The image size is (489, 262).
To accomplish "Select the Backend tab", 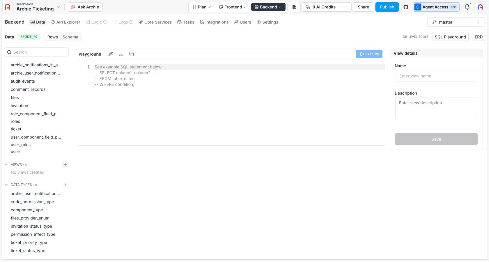I will tap(268, 7).
